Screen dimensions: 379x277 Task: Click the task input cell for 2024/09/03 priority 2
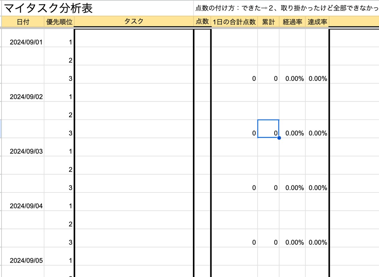point(134,165)
